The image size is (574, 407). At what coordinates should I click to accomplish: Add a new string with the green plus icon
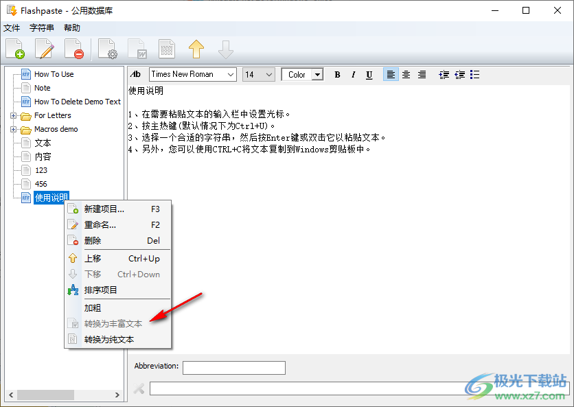(x=14, y=47)
